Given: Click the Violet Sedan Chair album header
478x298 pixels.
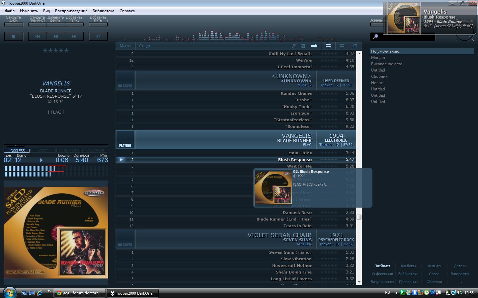Looking at the screenshot, I should click(236, 239).
